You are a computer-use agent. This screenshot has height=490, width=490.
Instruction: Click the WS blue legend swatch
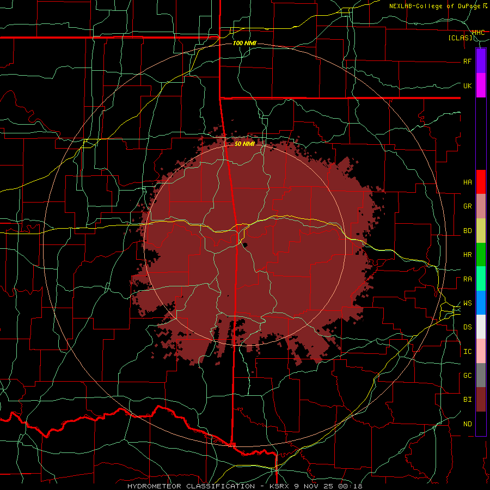point(481,303)
